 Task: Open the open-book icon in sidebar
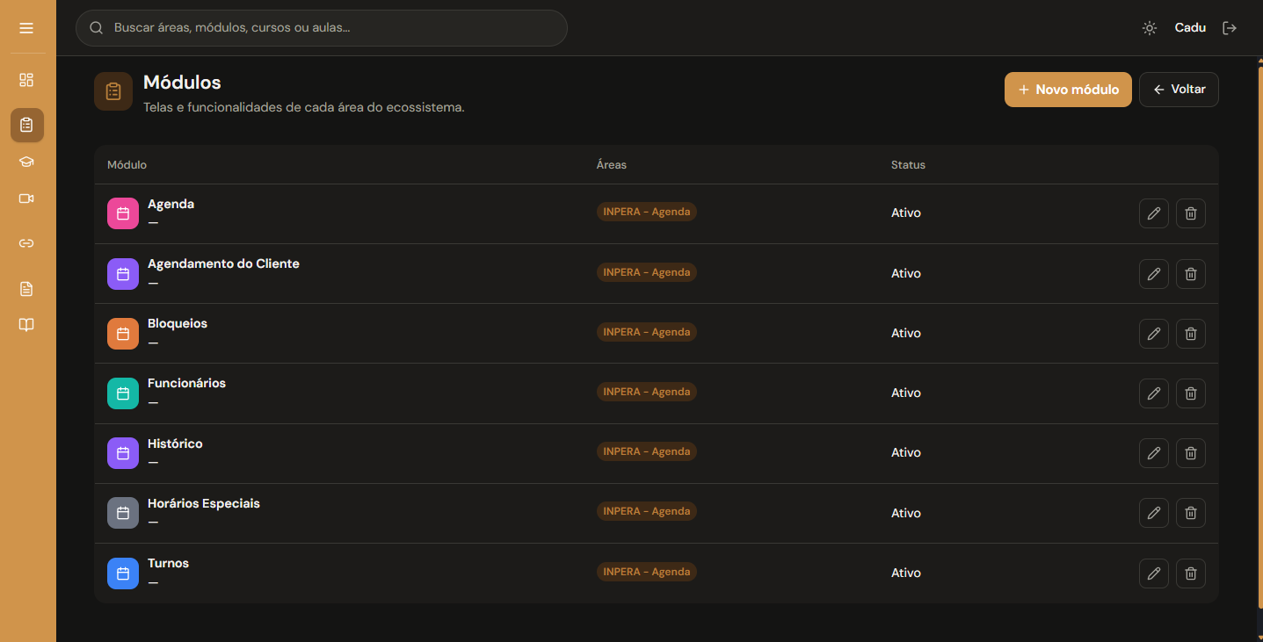pyautogui.click(x=26, y=325)
